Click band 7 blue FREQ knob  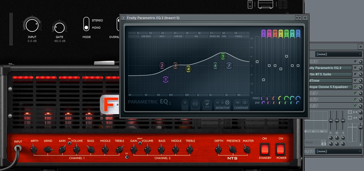click(298, 98)
